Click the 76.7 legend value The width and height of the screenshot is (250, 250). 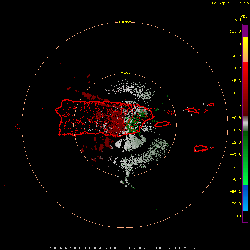[x=236, y=56]
